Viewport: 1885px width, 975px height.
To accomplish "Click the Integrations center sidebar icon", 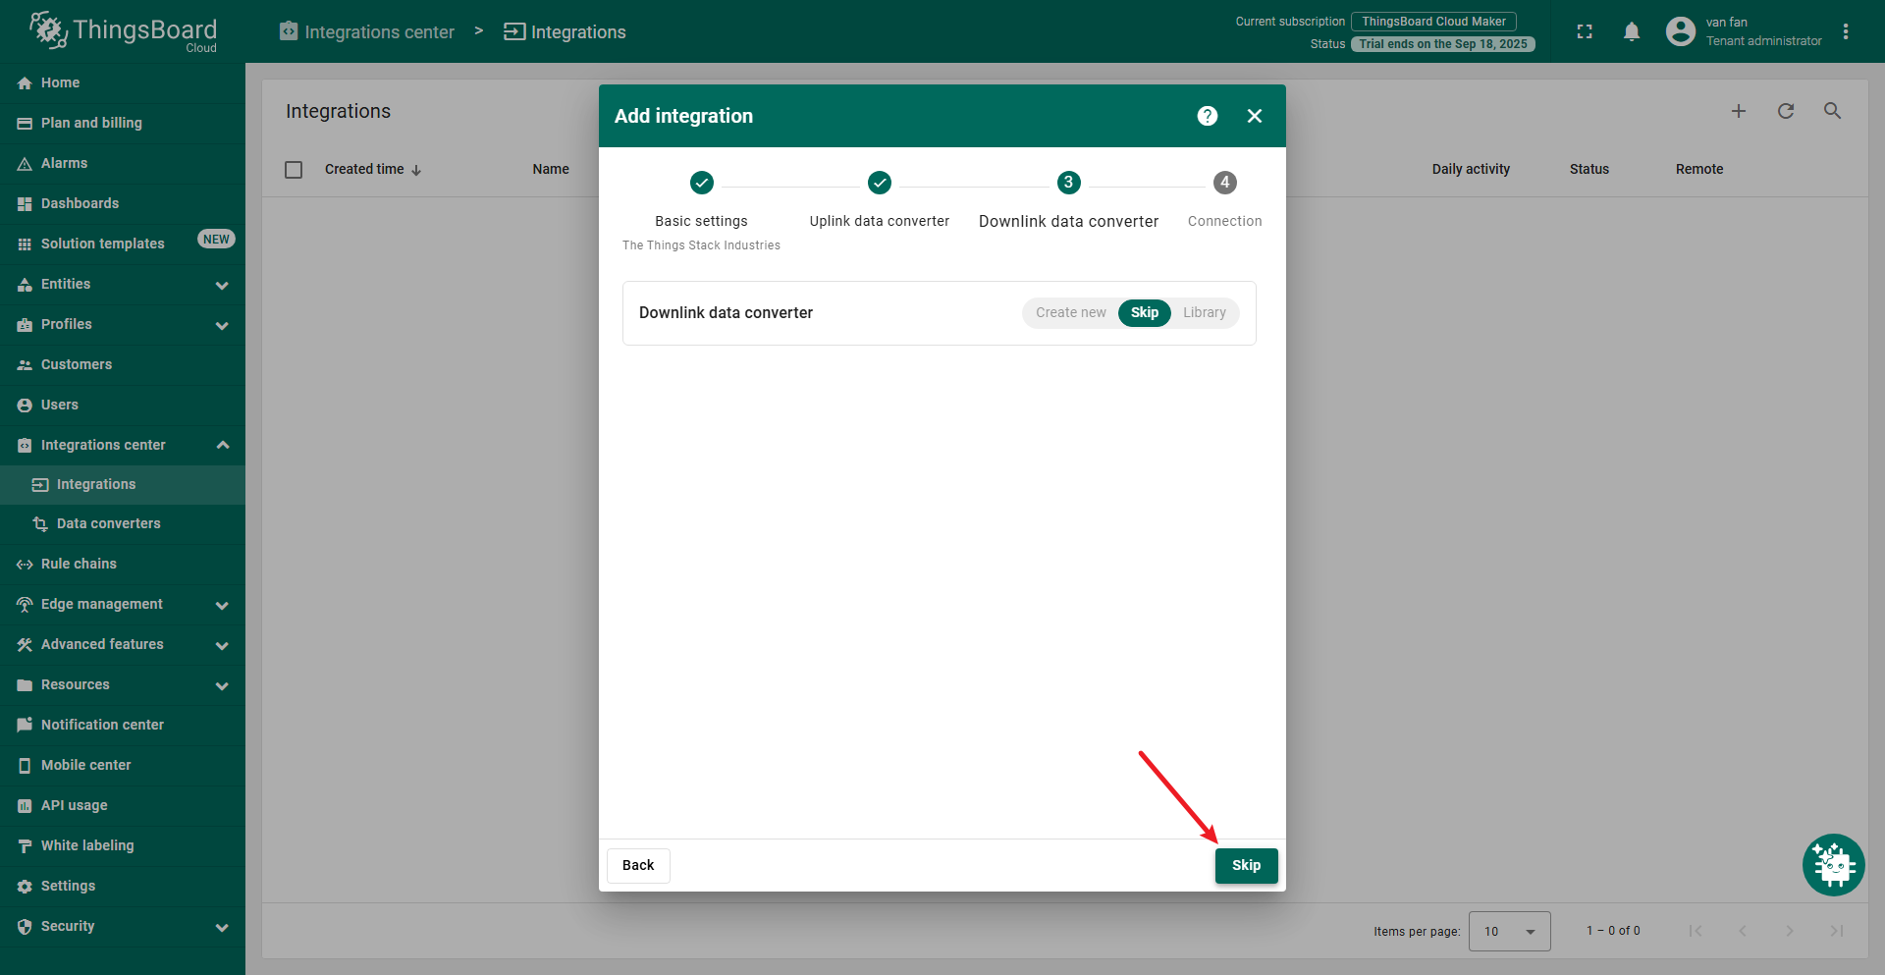I will (x=25, y=446).
